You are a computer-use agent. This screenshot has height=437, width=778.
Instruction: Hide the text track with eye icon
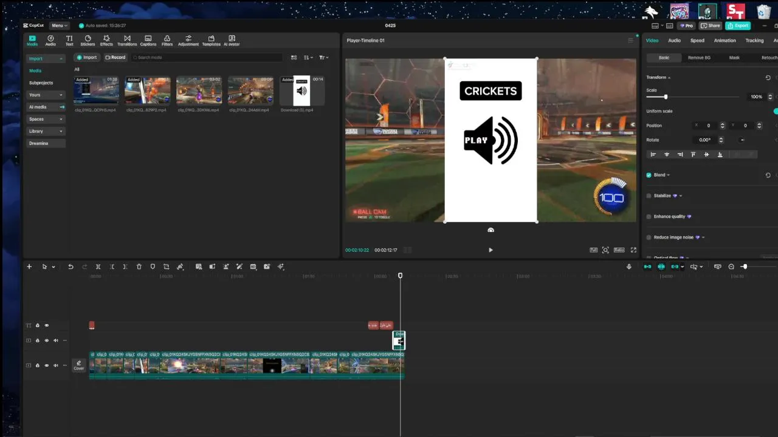pos(46,325)
